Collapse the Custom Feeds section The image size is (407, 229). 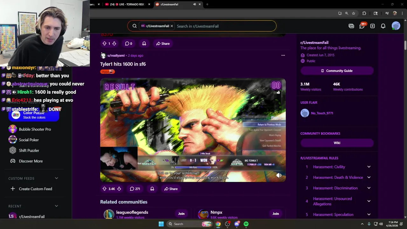[56, 178]
